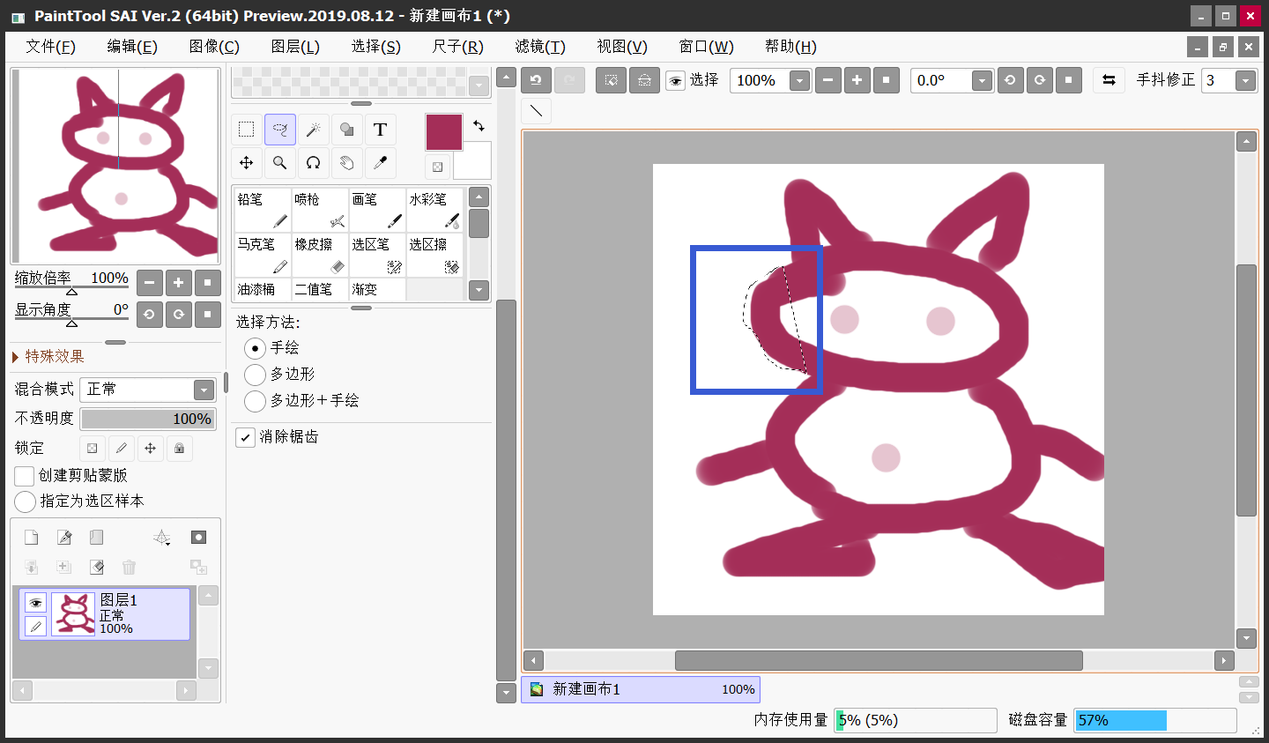The height and width of the screenshot is (743, 1269).
Task: Open the color panel dropdown arrow
Action: (479, 85)
